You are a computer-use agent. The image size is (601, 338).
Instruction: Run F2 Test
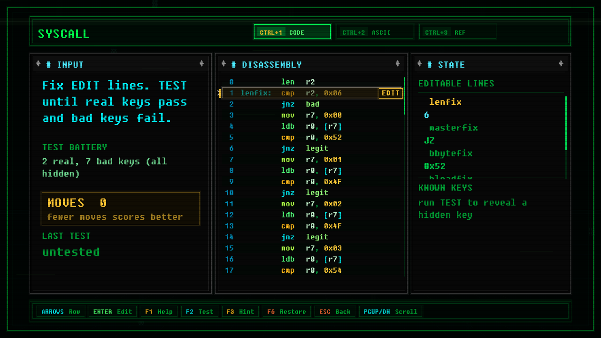coord(200,312)
